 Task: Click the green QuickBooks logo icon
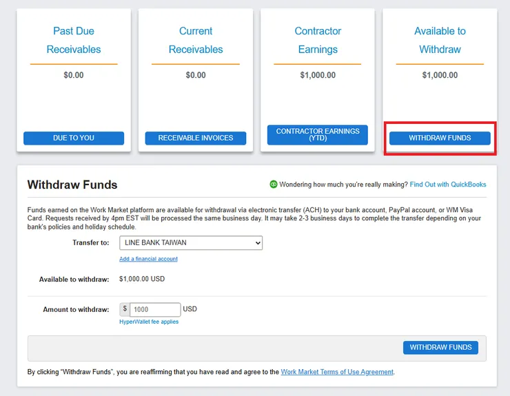tap(274, 185)
